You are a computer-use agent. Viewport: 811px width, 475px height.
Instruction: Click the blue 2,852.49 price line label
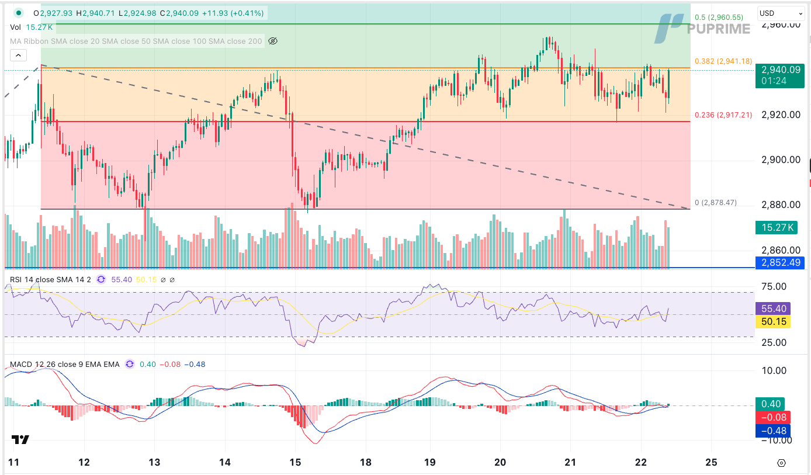(780, 263)
